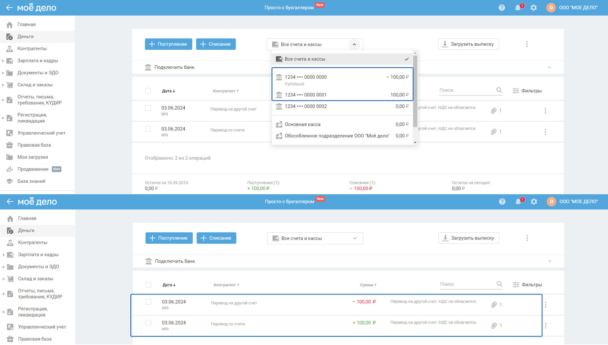
Task: Click the orange profile avatar in upper screenshot
Action: click(x=551, y=8)
